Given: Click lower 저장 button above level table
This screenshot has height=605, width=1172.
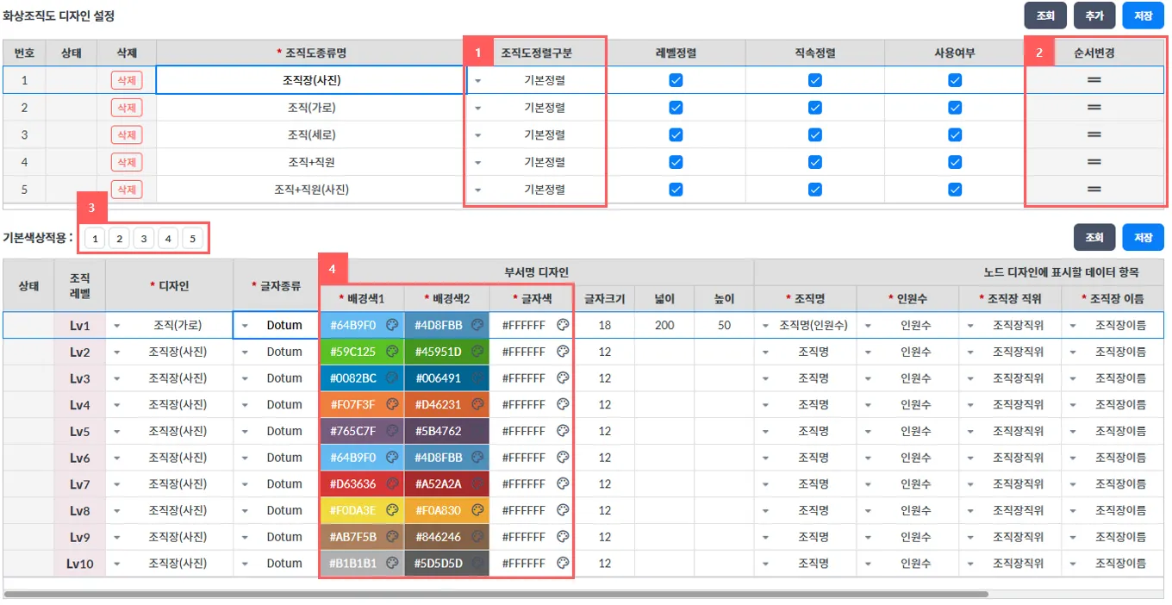Looking at the screenshot, I should pyautogui.click(x=1144, y=237).
